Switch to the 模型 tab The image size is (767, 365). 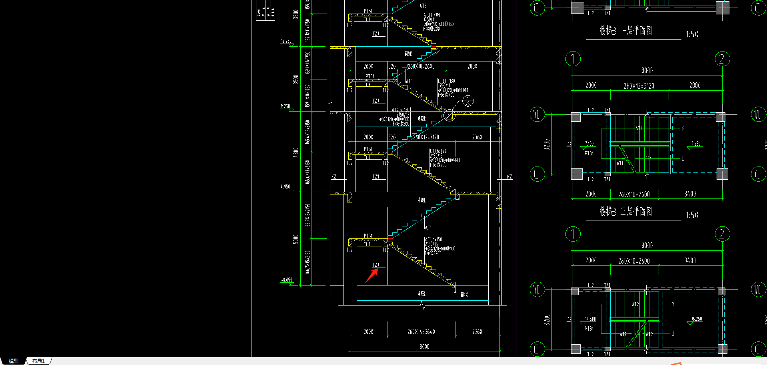click(13, 361)
